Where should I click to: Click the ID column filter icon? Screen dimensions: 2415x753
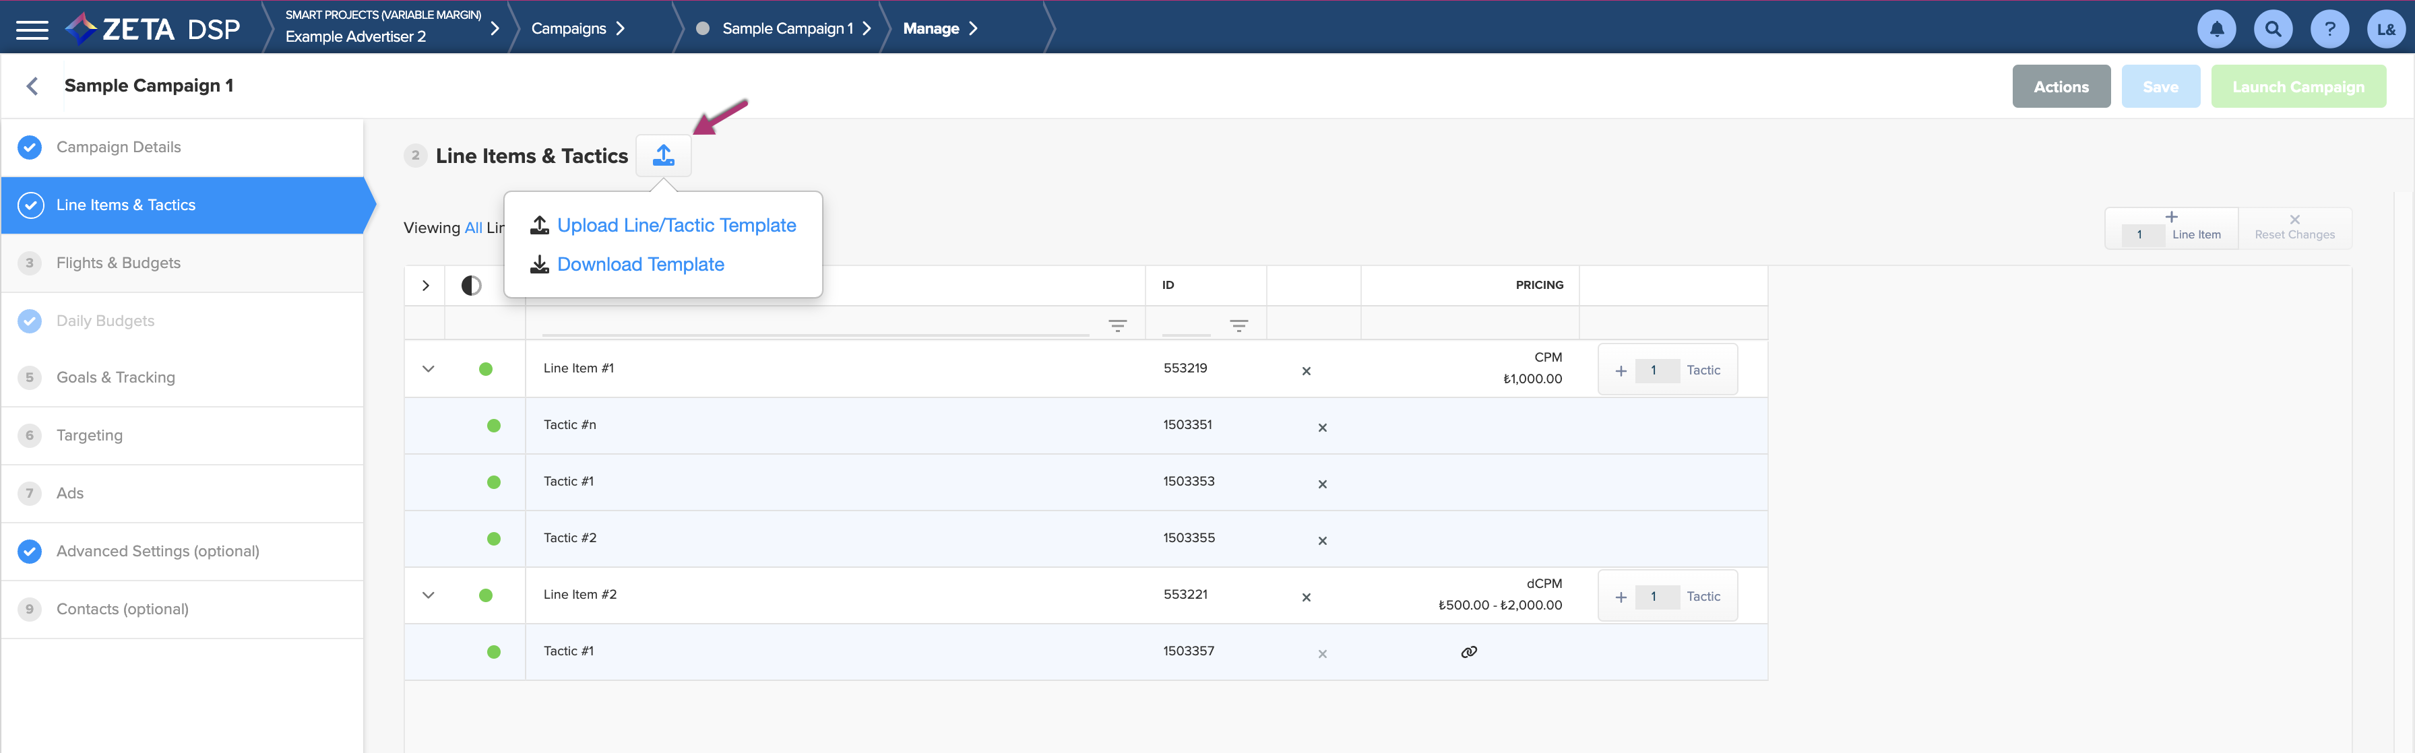coord(1238,326)
